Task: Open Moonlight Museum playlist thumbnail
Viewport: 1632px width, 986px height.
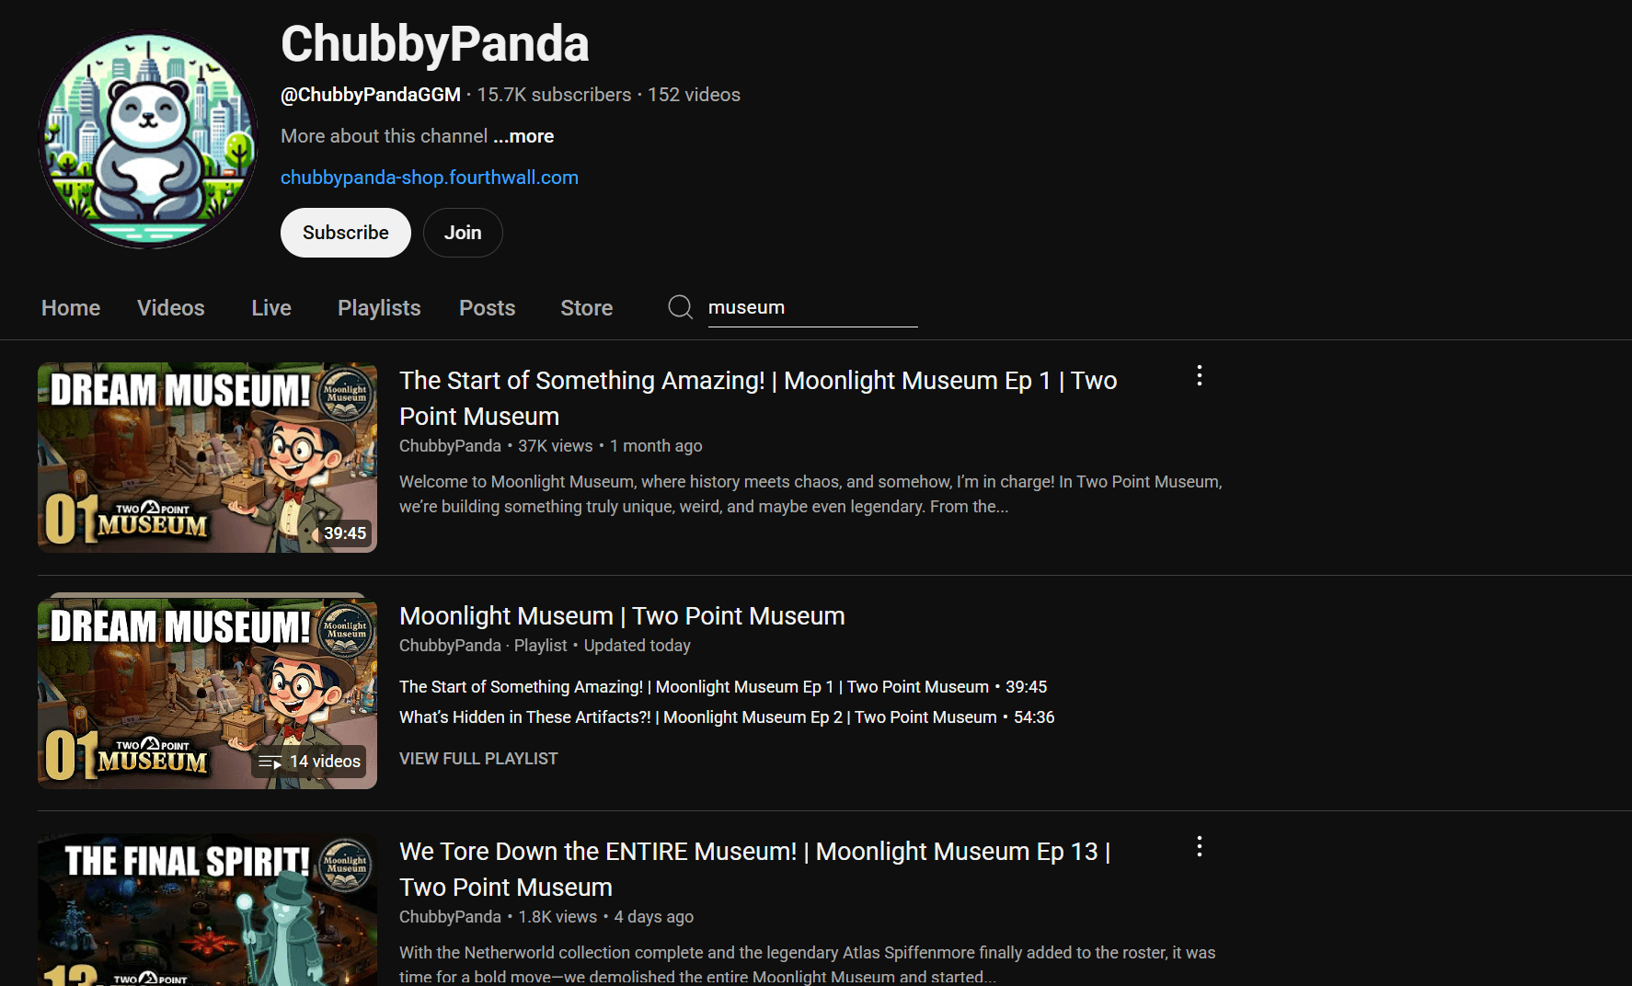Action: tap(207, 692)
